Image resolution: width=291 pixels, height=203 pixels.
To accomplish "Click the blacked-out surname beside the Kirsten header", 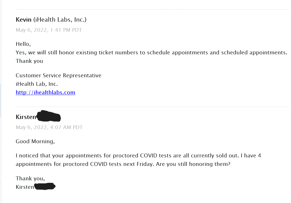I will click(x=49, y=116).
